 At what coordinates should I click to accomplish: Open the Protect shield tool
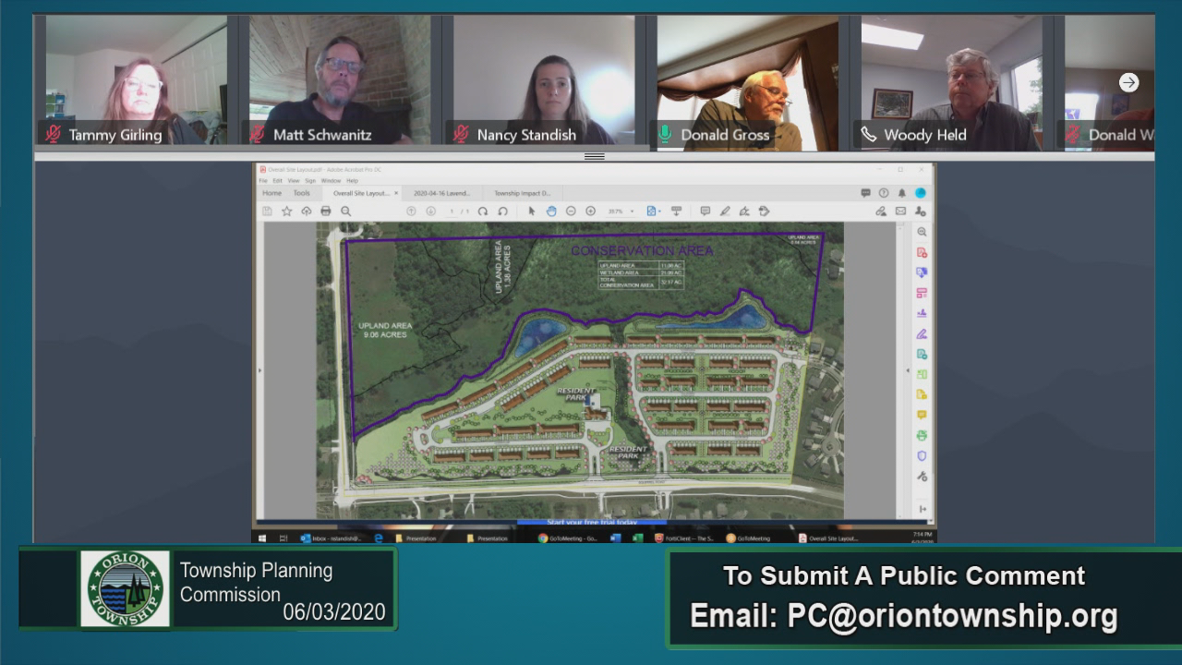click(922, 455)
